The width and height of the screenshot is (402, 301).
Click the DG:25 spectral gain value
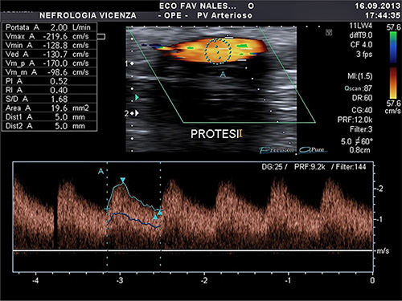pos(272,167)
